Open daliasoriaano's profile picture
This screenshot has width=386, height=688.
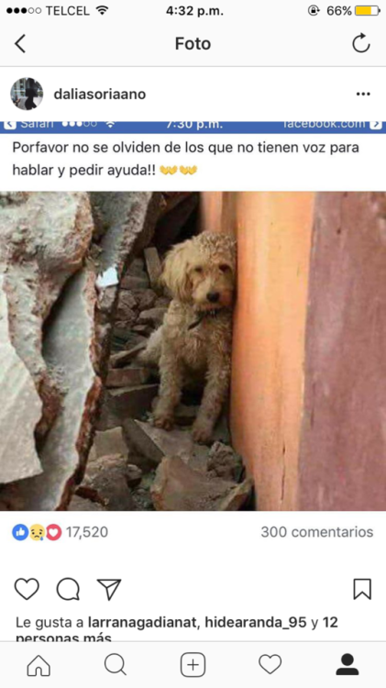click(27, 94)
